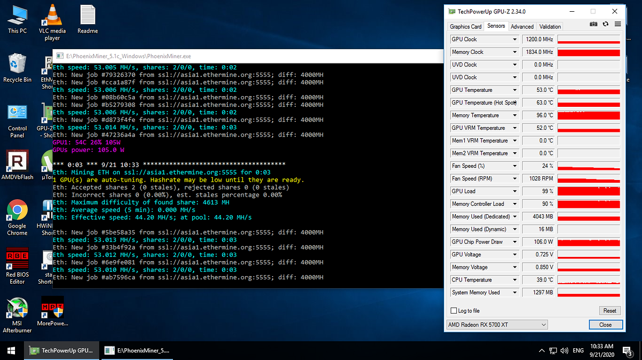Open the Fan Speed (RPM) dropdown
The width and height of the screenshot is (642, 360).
(x=515, y=179)
